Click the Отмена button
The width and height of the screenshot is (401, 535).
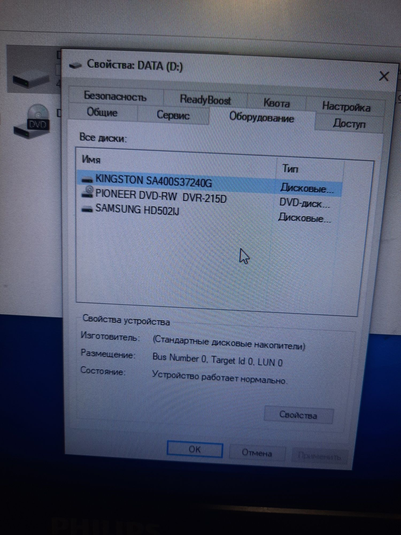257,453
